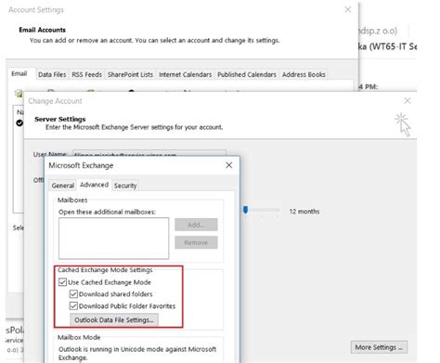Screen dimensions: 440x363
Task: Go to Internet Calendars tab
Action: [185, 74]
